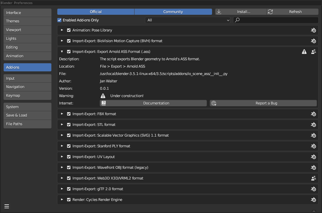This screenshot has height=213, width=322.
Task: Open Documentation for Arnold ASS add-on
Action: [153, 103]
